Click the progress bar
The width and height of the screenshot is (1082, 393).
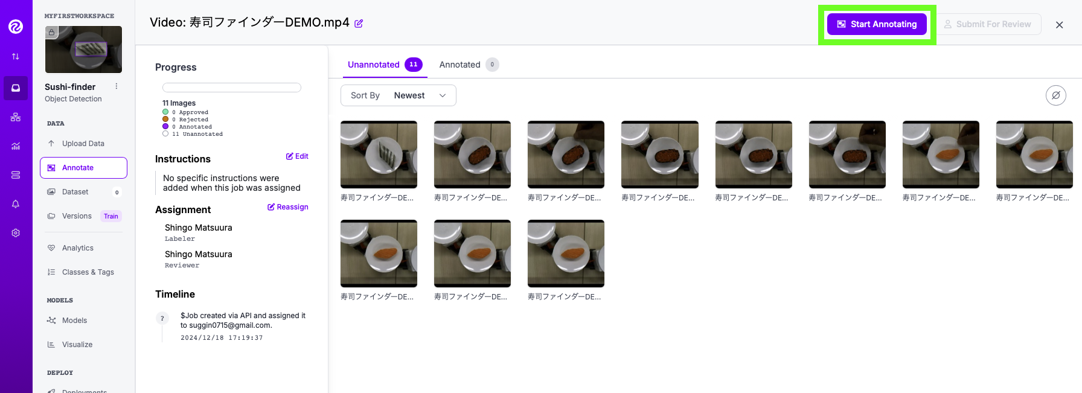click(232, 88)
